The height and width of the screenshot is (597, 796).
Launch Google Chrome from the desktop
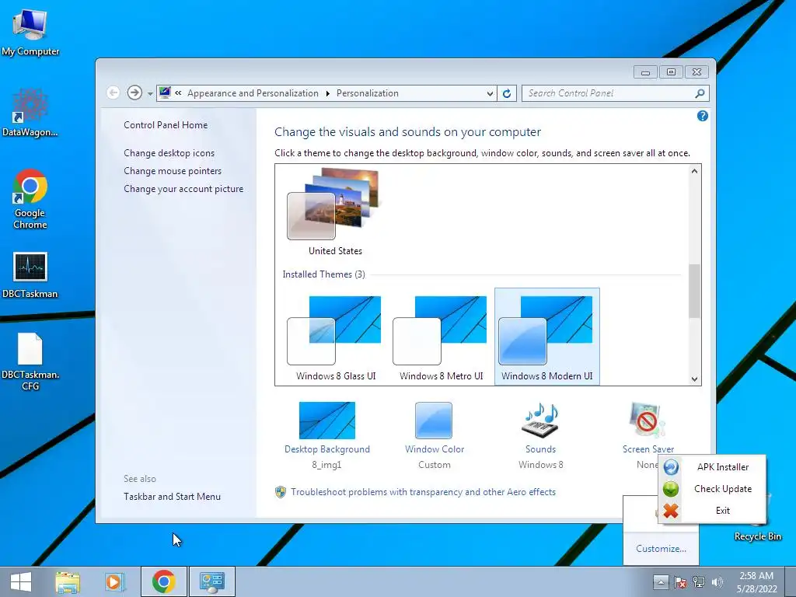pyautogui.click(x=30, y=199)
